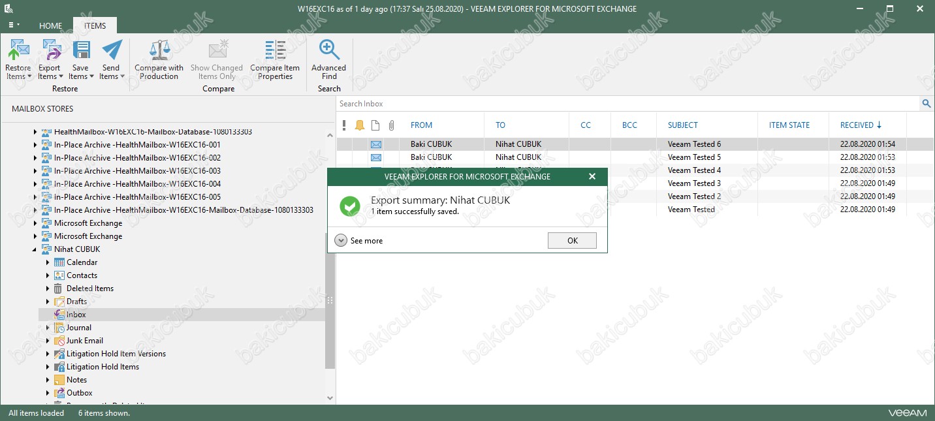Open Advanced Find search

[329, 60]
